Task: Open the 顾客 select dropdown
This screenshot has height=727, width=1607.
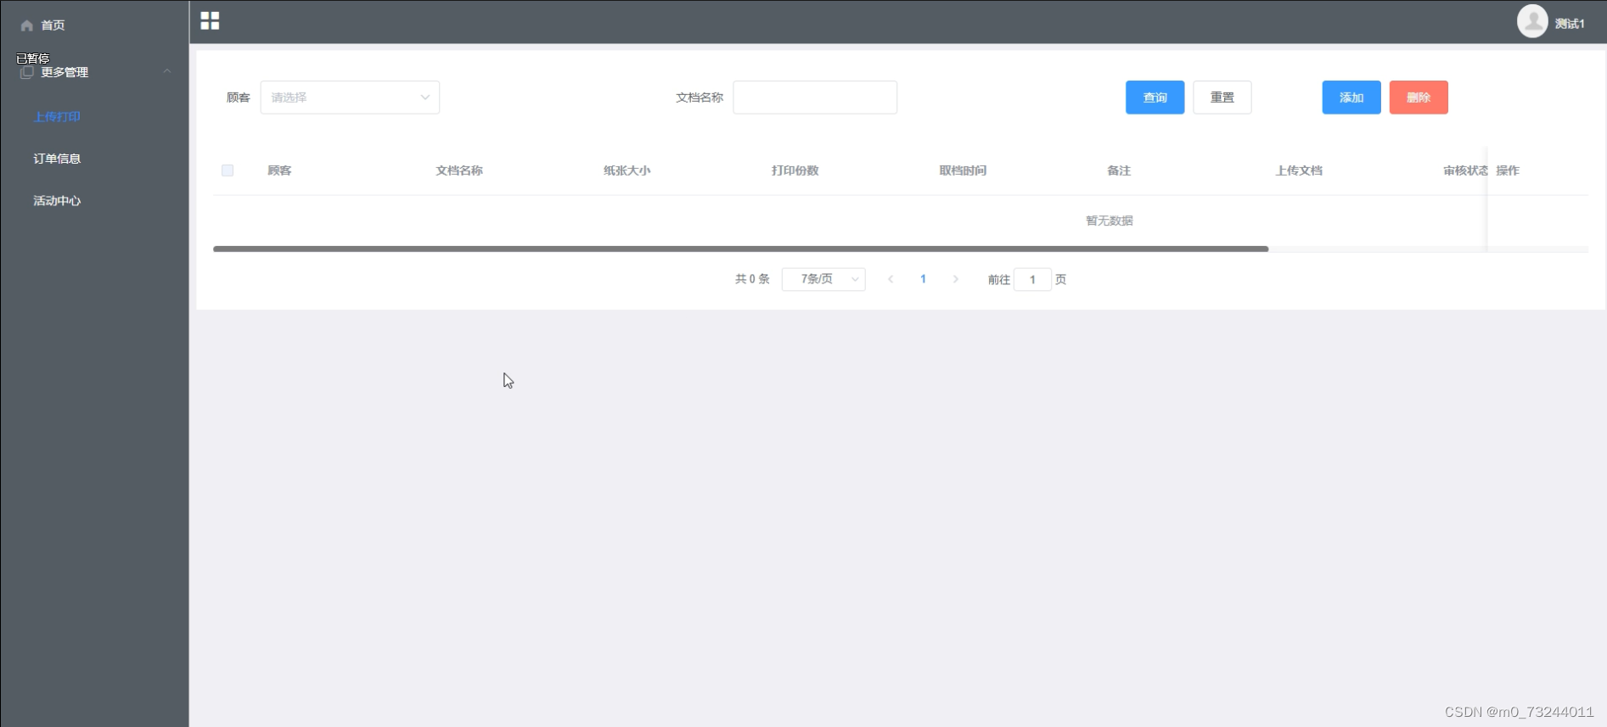Action: (350, 98)
